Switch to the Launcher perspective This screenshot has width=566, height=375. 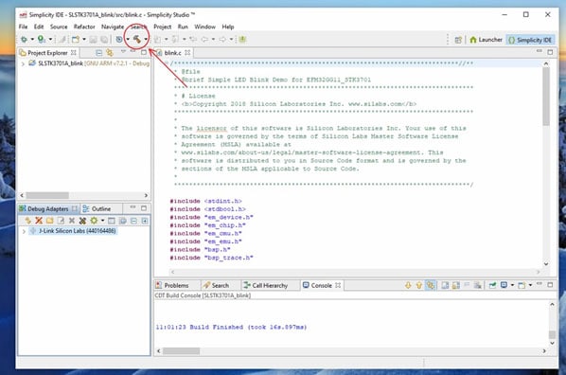coord(486,40)
